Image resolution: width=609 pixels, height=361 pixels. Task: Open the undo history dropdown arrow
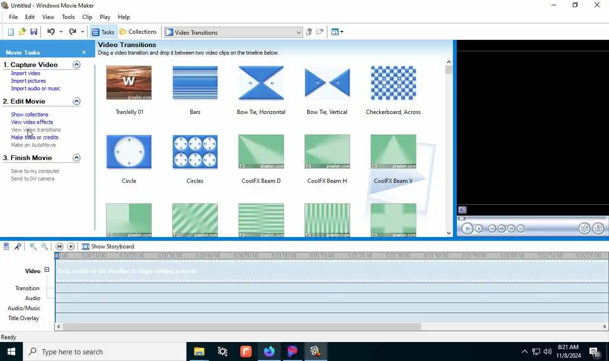[x=61, y=32]
